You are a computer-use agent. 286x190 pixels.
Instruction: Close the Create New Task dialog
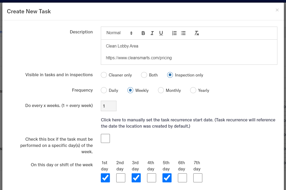pyautogui.click(x=277, y=10)
